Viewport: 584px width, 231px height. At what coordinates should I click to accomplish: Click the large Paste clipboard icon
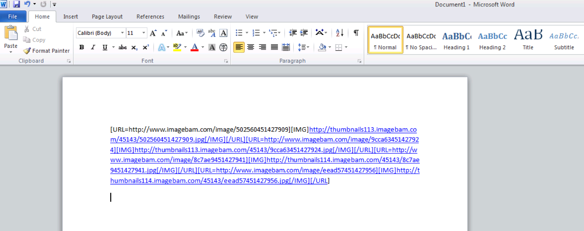click(11, 33)
